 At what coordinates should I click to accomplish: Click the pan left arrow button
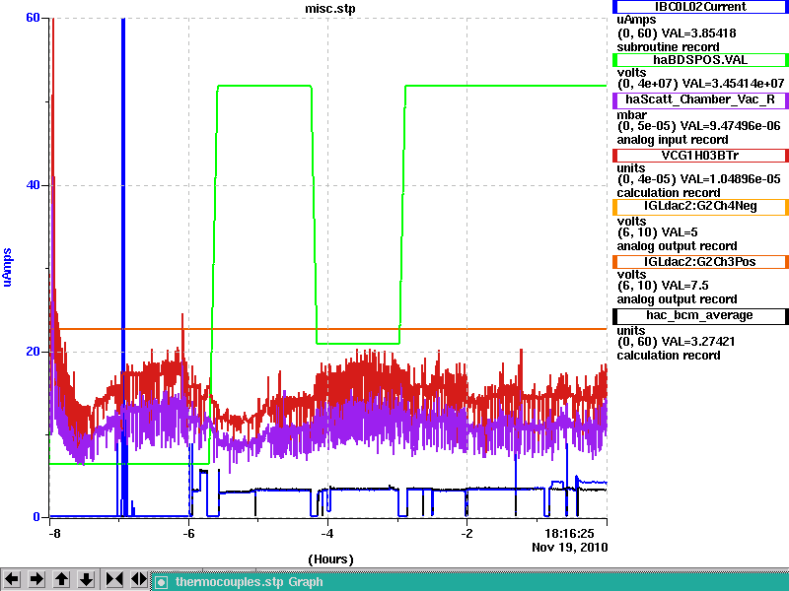point(12,579)
